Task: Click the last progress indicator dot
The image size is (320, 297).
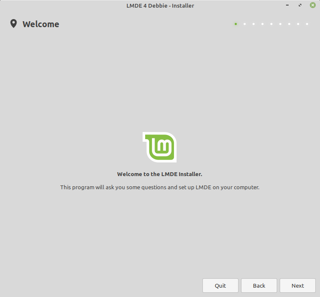Action: pyautogui.click(x=307, y=24)
